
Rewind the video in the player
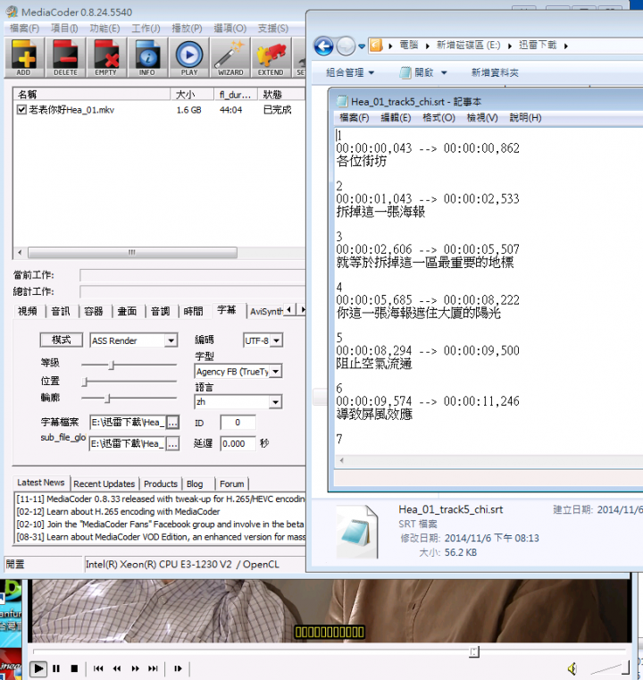[117, 668]
